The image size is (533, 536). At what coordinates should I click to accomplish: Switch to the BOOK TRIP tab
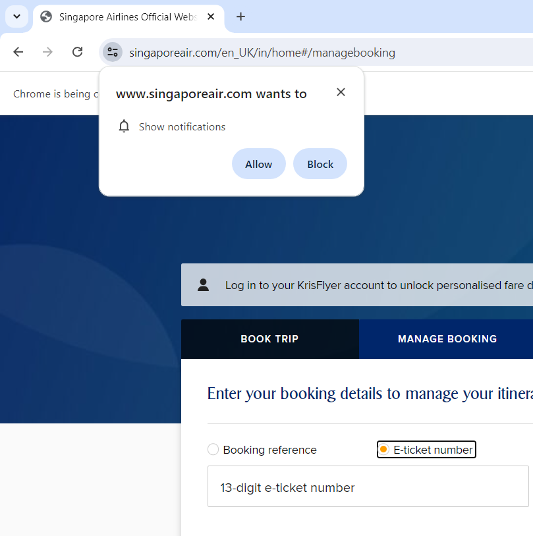269,339
